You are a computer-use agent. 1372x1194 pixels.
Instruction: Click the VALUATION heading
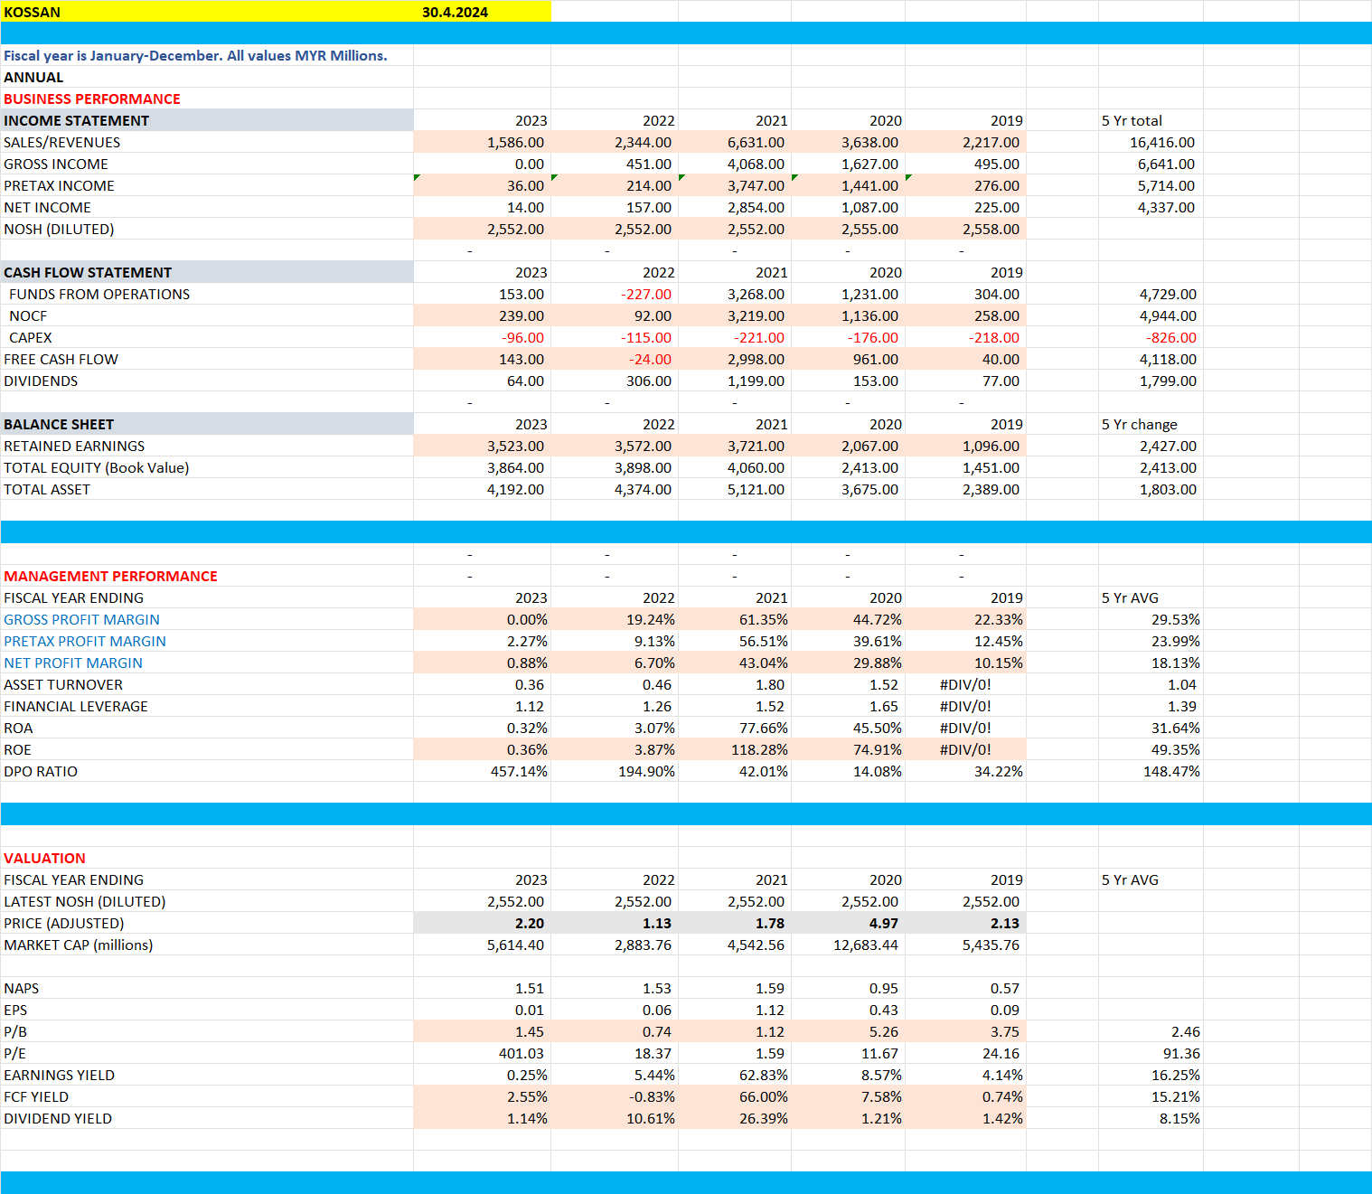[44, 858]
